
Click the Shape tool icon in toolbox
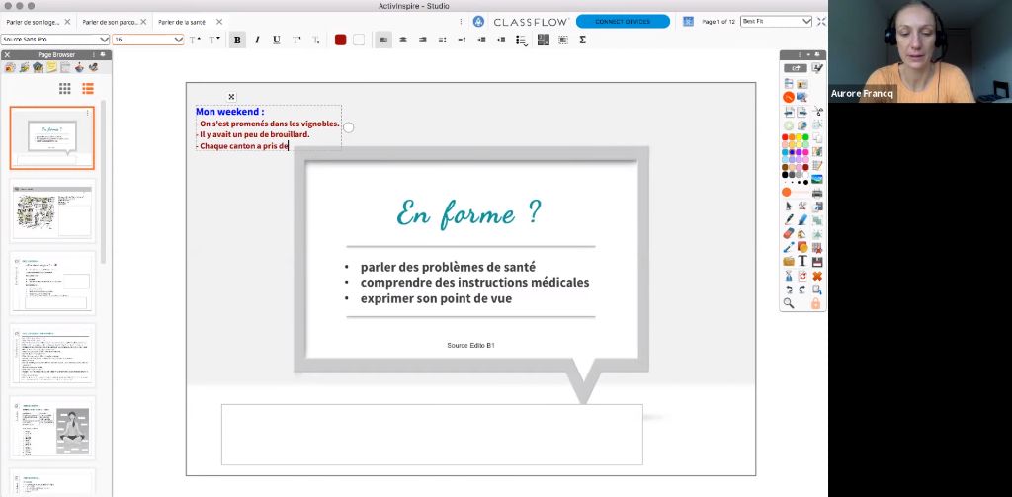click(802, 247)
